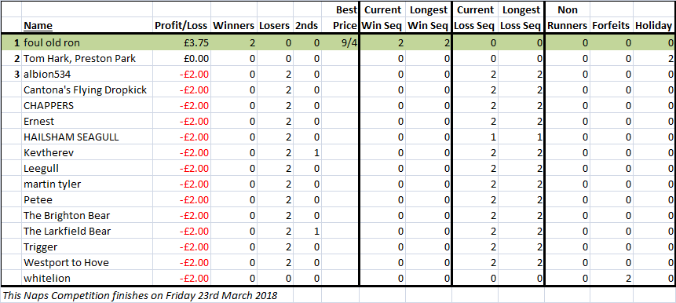Click the Non Runners column header

567,18
